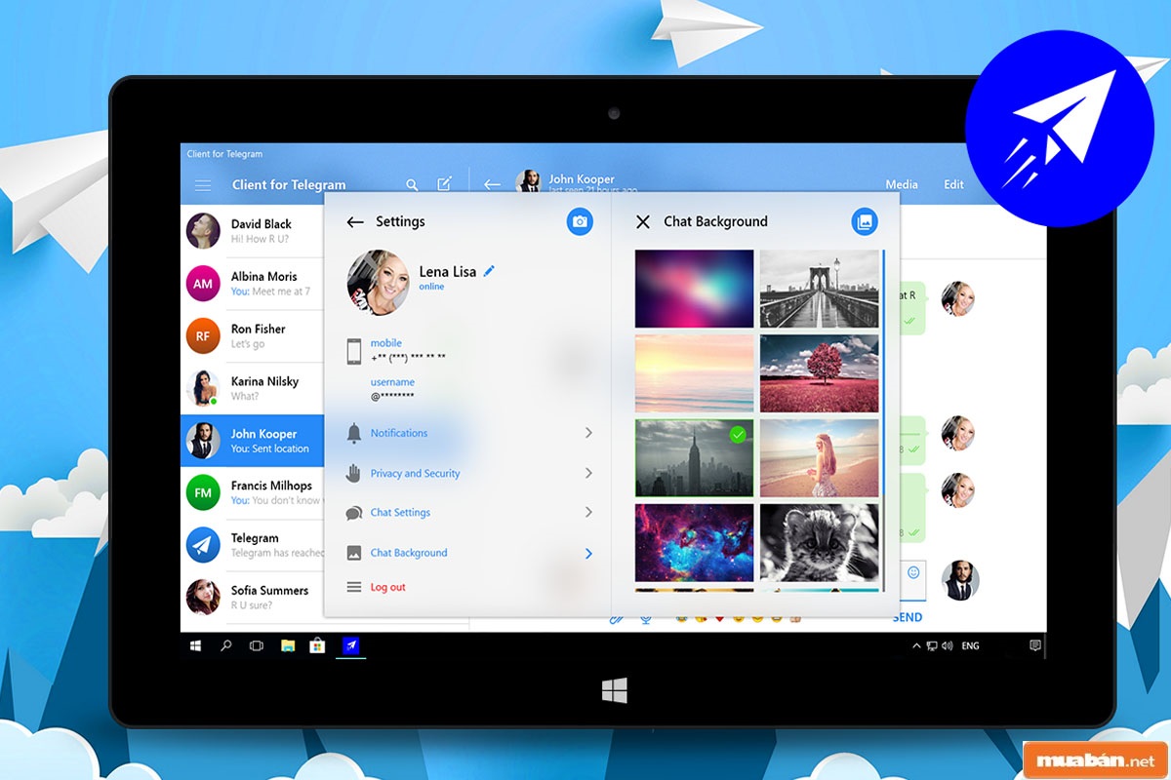
Task: Click the Chat Background panel scrollbar
Action: [883, 419]
